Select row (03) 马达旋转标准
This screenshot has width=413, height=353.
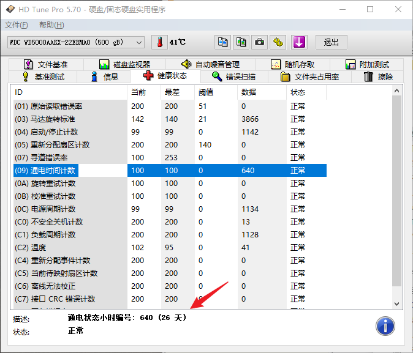coord(170,119)
